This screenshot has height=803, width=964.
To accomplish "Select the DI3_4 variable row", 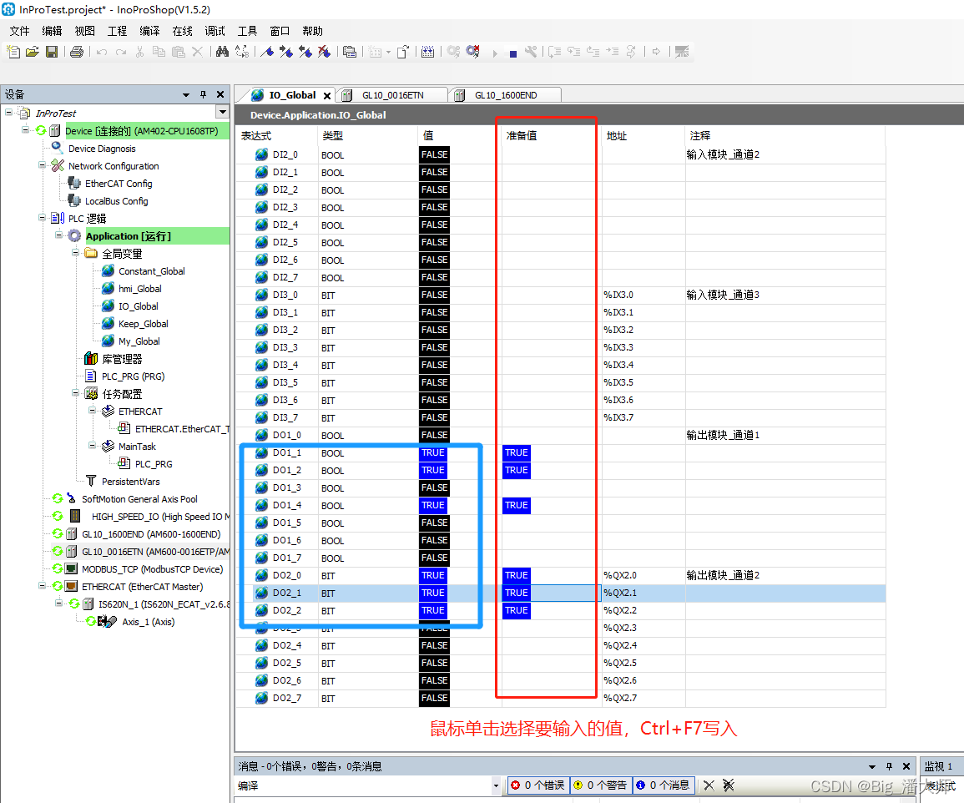I will (559, 366).
